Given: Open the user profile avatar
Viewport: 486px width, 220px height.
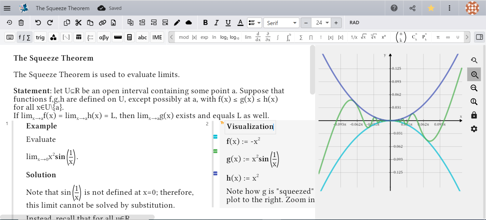Looking at the screenshot, I should pos(472,8).
